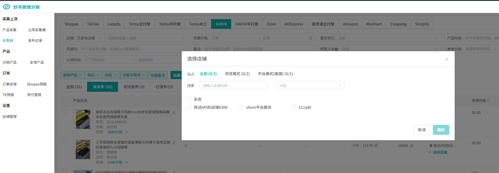Check the 全选 checkbox in dialog
Viewport: 499px width, 173px height.
pos(189,99)
